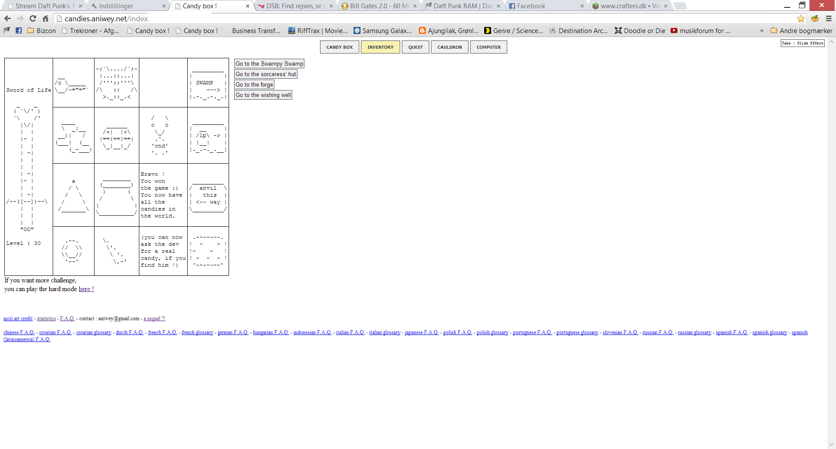
Task: Reload the current page
Action: [33, 18]
